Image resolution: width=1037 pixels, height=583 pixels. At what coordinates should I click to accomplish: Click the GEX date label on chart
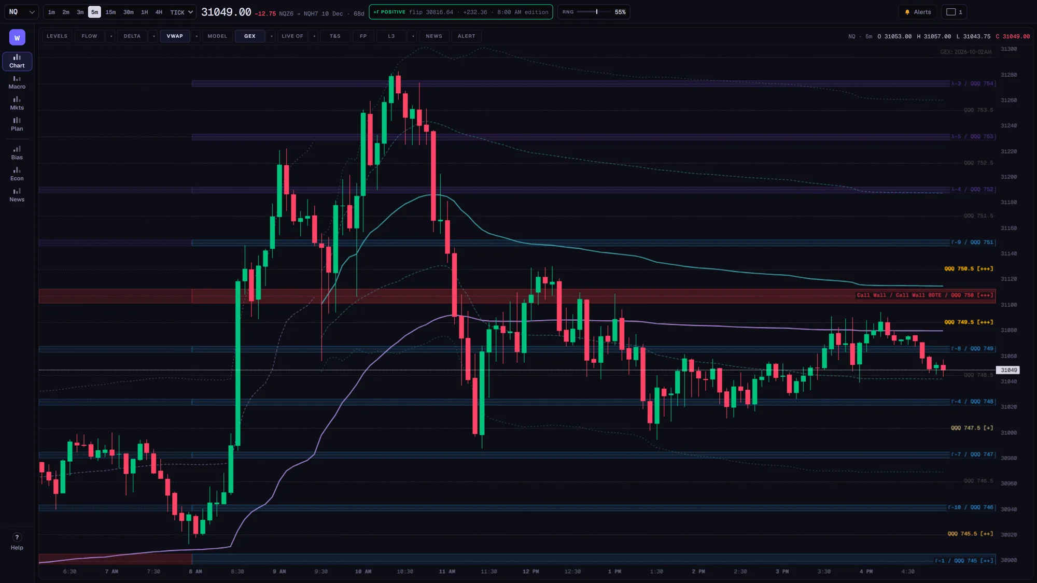click(x=965, y=52)
